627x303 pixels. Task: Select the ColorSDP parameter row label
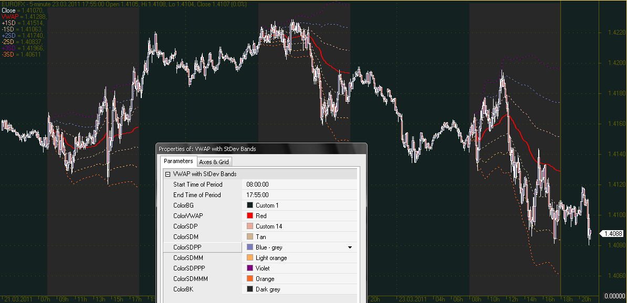(x=185, y=226)
